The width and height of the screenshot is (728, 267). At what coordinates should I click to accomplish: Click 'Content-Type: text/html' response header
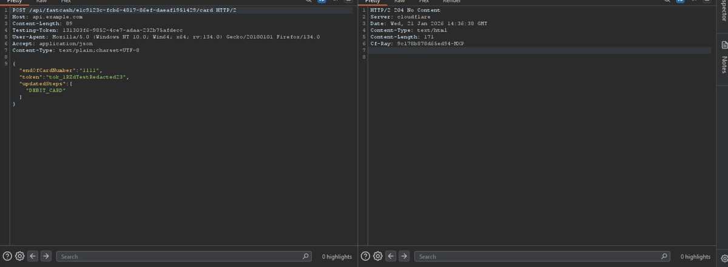point(409,30)
